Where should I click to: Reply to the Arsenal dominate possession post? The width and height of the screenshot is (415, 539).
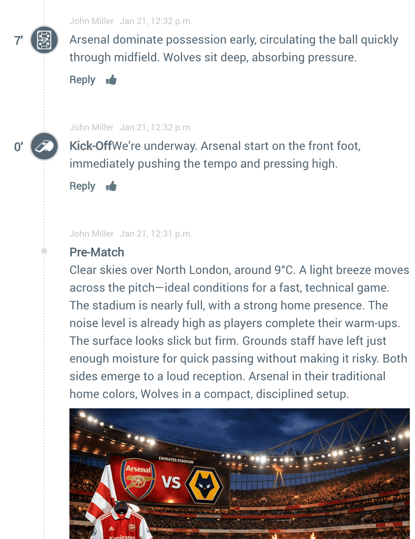[82, 80]
